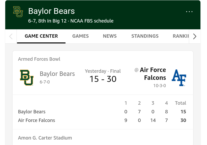The image size is (207, 145).
Task: Open the Baylor Bears team name link
Action: tap(57, 74)
